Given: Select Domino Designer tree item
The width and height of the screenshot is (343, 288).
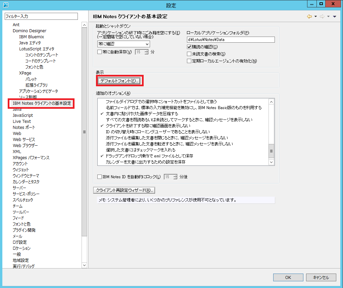Looking at the screenshot, I should click(x=30, y=31).
